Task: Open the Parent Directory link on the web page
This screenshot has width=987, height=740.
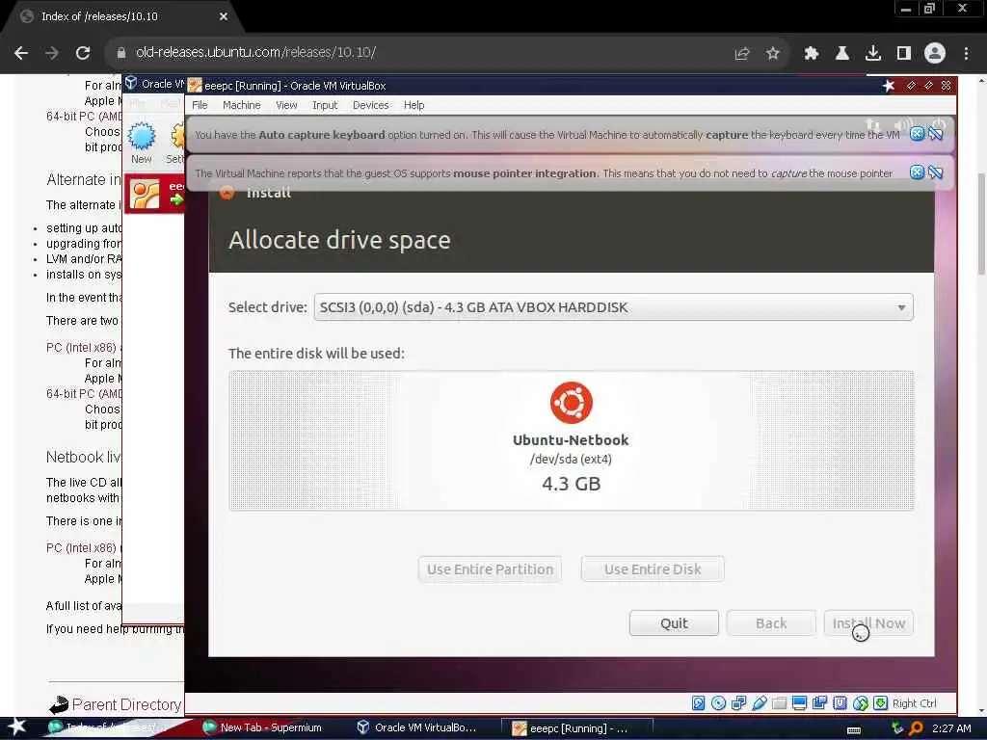Action: click(126, 704)
